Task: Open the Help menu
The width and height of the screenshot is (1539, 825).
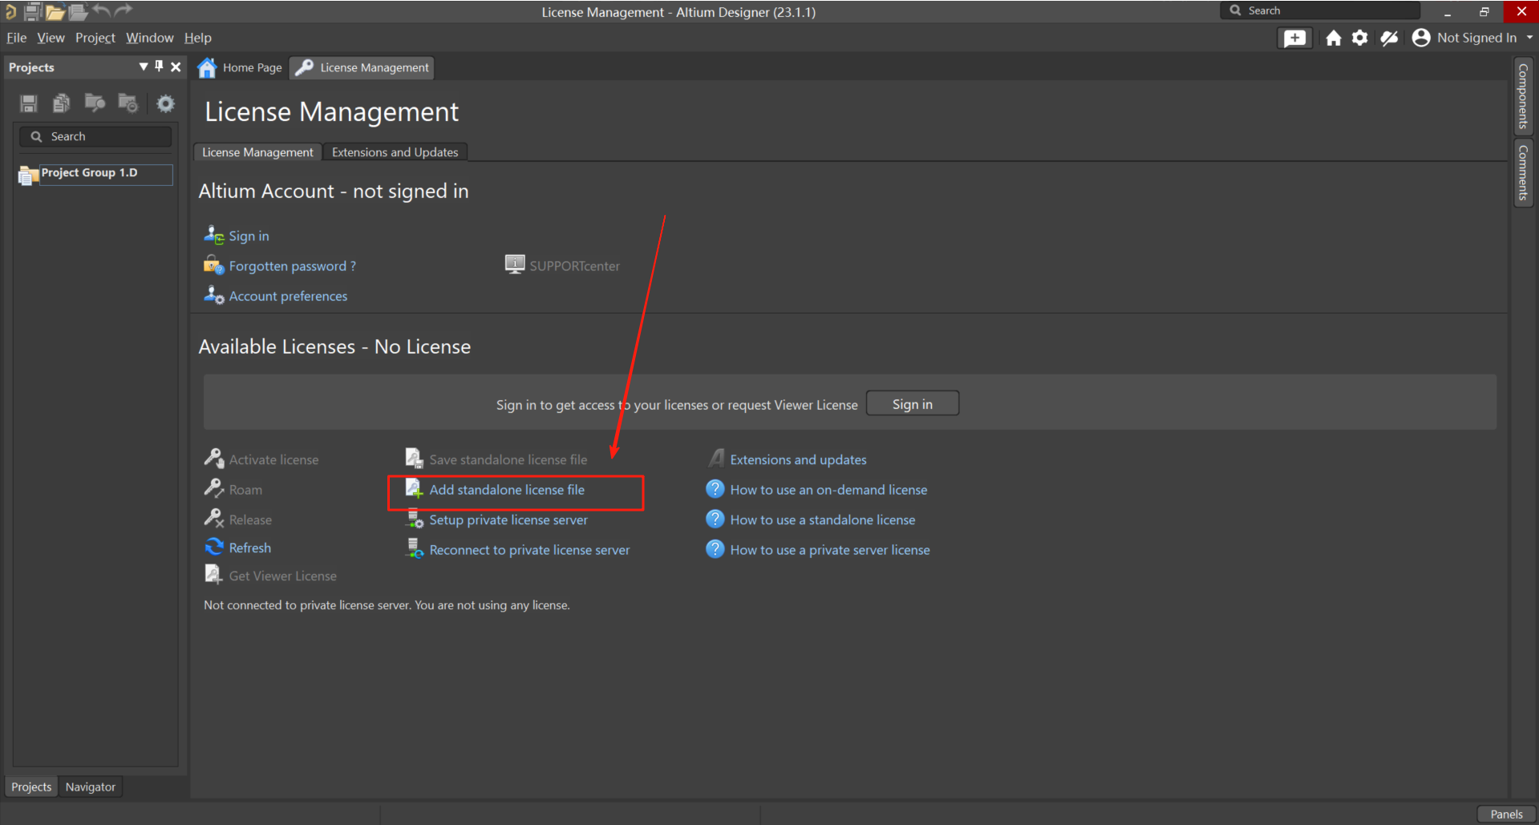Action: coord(197,38)
